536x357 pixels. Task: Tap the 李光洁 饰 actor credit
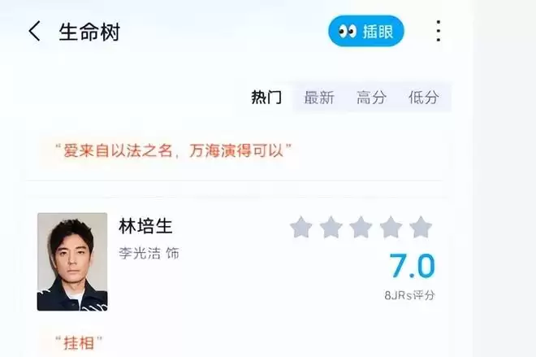point(149,253)
